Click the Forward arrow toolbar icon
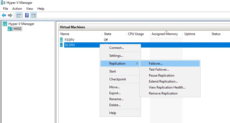 (10, 15)
